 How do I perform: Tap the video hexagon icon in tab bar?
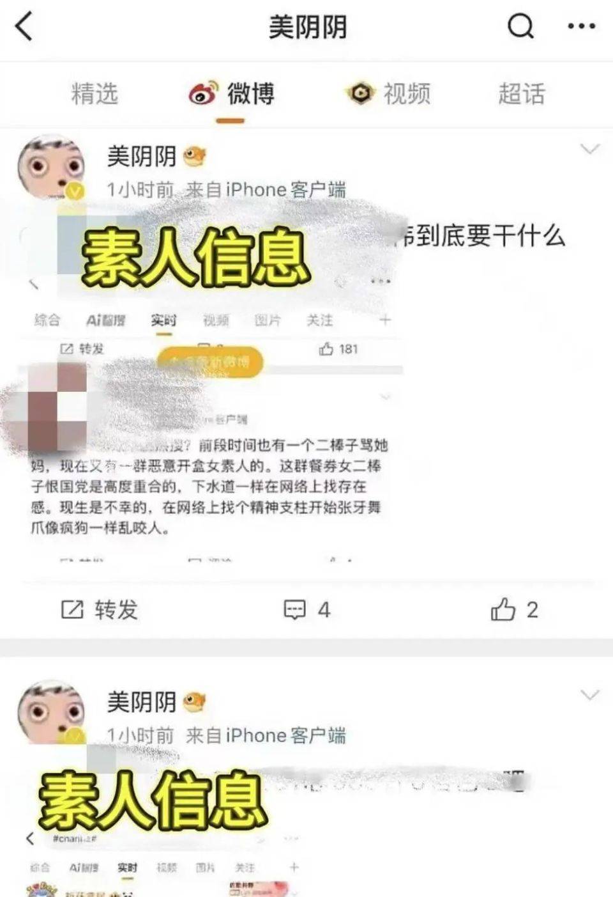361,94
